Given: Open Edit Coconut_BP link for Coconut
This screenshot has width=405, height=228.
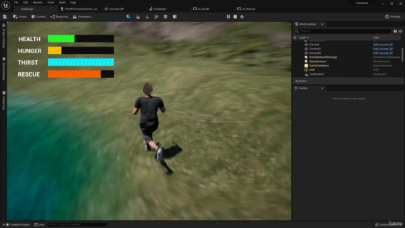Looking at the screenshot, I should (x=383, y=44).
